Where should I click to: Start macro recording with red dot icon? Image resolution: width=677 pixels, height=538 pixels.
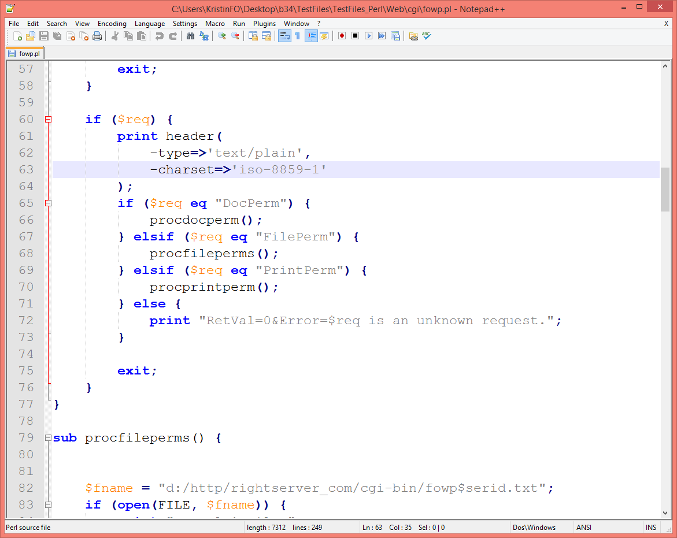[x=342, y=36]
